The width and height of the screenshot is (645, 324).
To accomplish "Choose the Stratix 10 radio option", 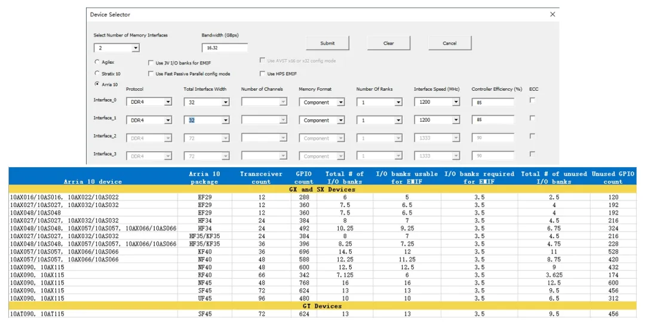I will point(97,73).
